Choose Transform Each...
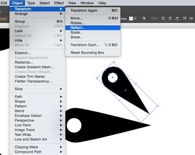 tap(93, 45)
